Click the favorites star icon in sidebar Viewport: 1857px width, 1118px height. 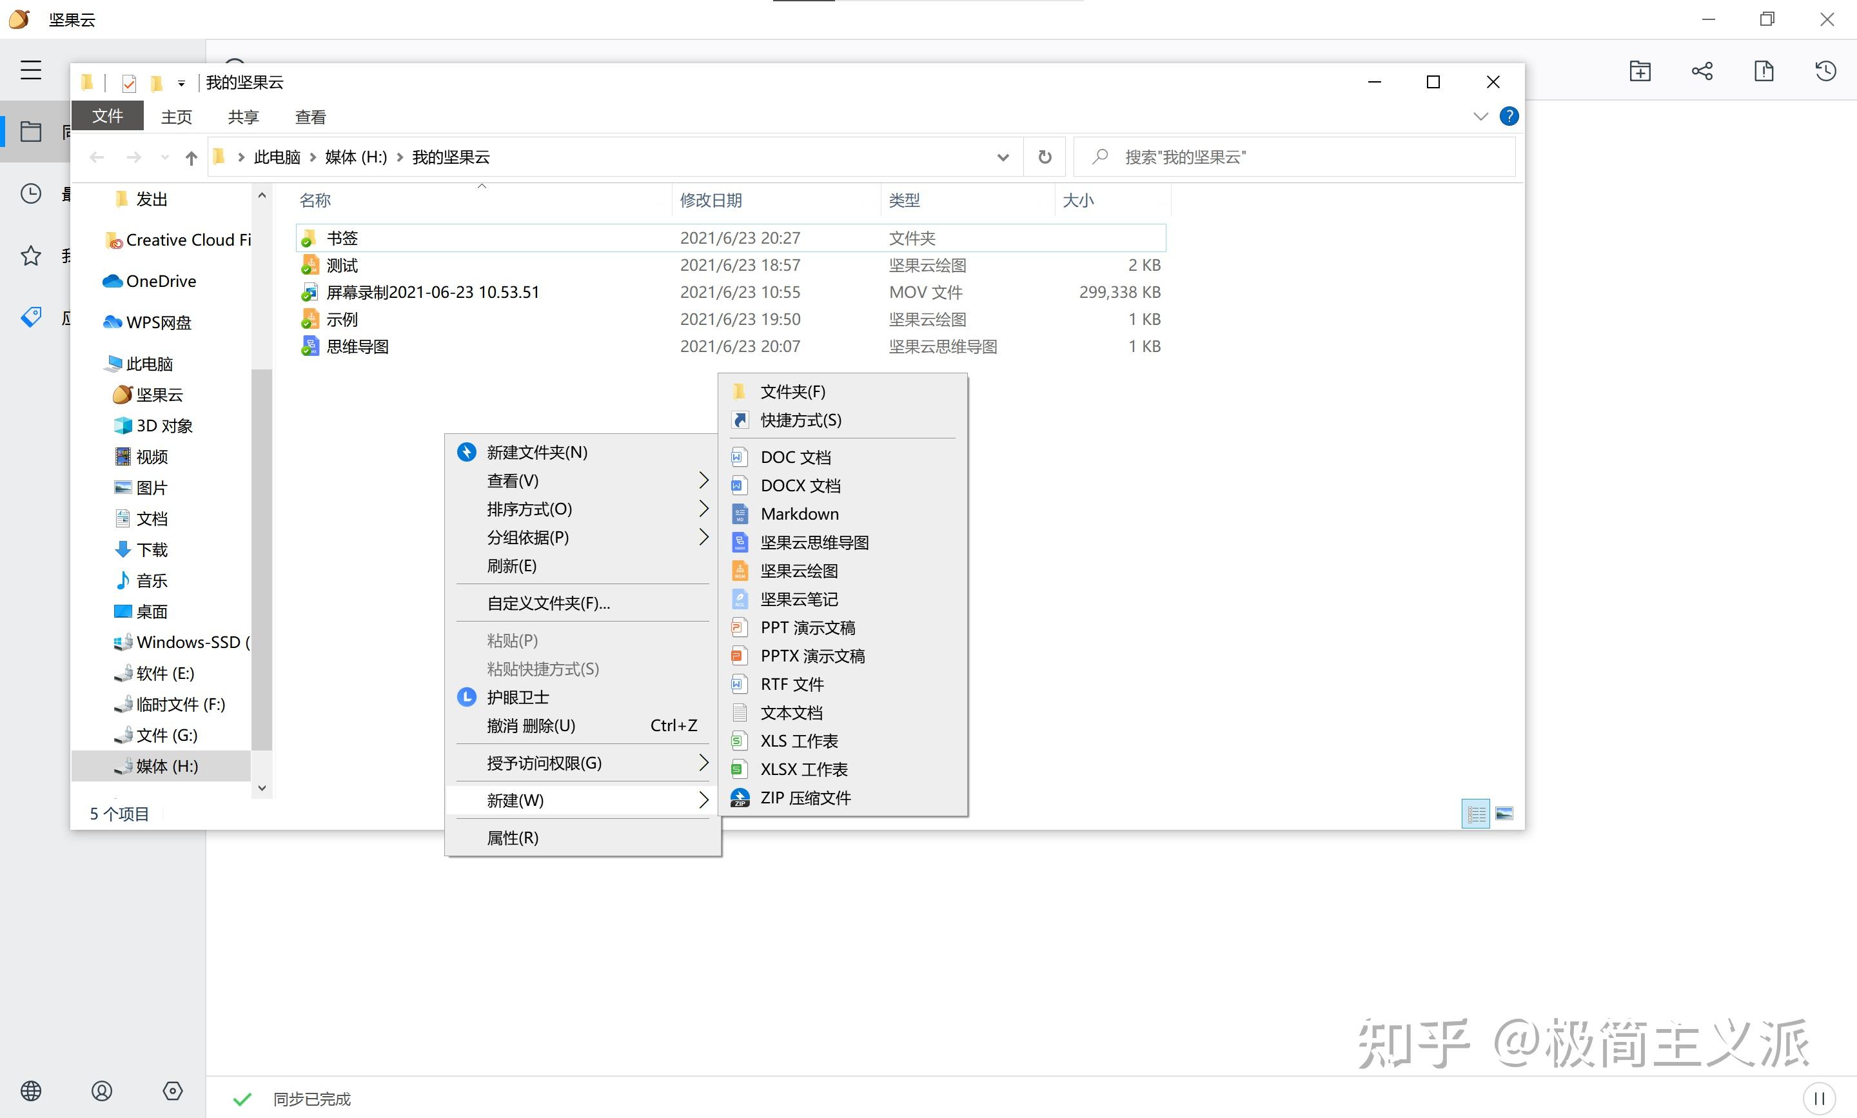pyautogui.click(x=31, y=256)
